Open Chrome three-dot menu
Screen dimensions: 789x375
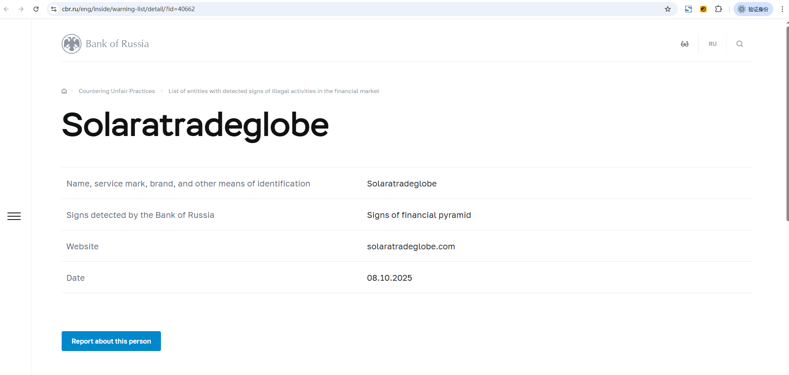tap(782, 9)
